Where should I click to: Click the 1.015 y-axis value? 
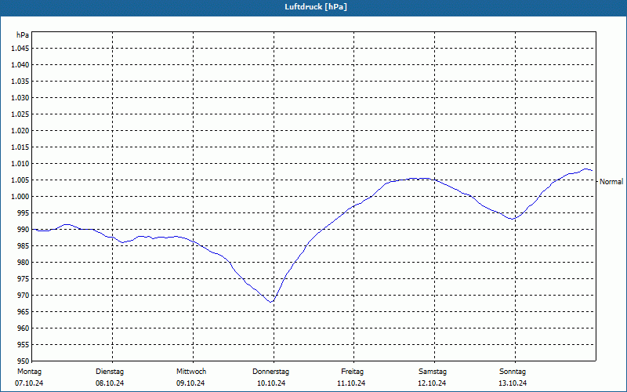pos(20,147)
